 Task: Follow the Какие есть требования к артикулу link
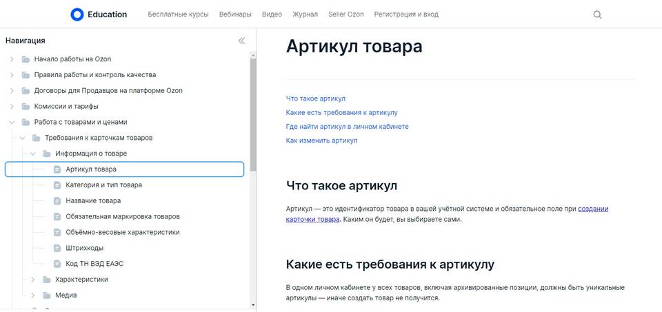[341, 112]
